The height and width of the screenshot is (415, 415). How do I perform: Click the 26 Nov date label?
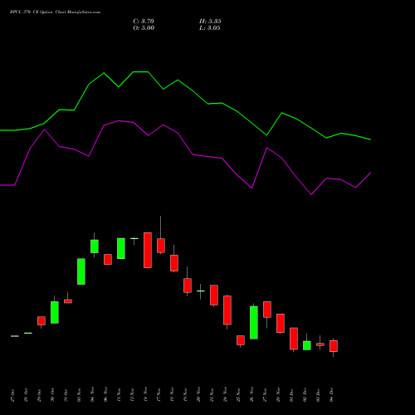click(x=251, y=395)
